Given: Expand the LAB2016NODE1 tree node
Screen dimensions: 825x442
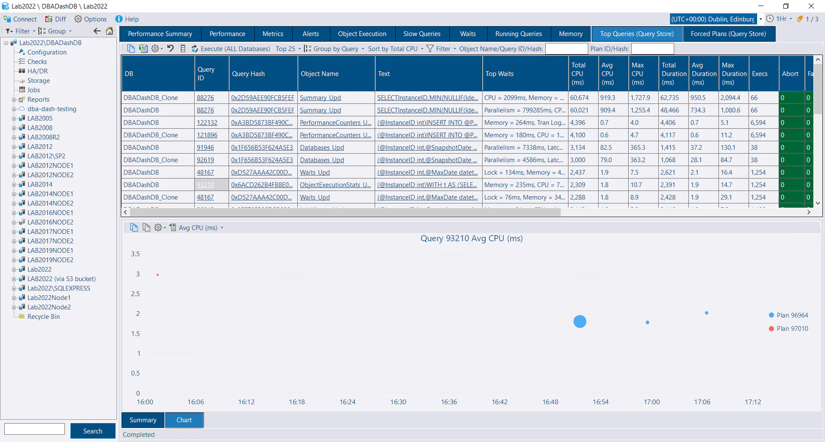Looking at the screenshot, I should point(14,213).
